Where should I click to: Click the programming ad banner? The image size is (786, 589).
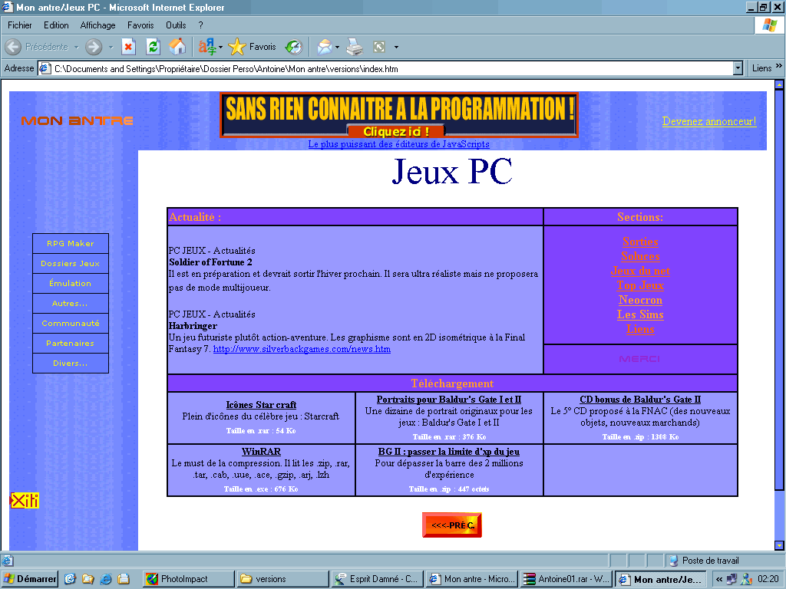(399, 115)
